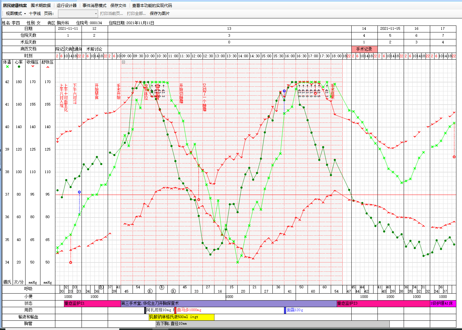The height and width of the screenshot is (330, 462).
Task: Click the 又切了一个肿瘤 event label
Action: 204,97
